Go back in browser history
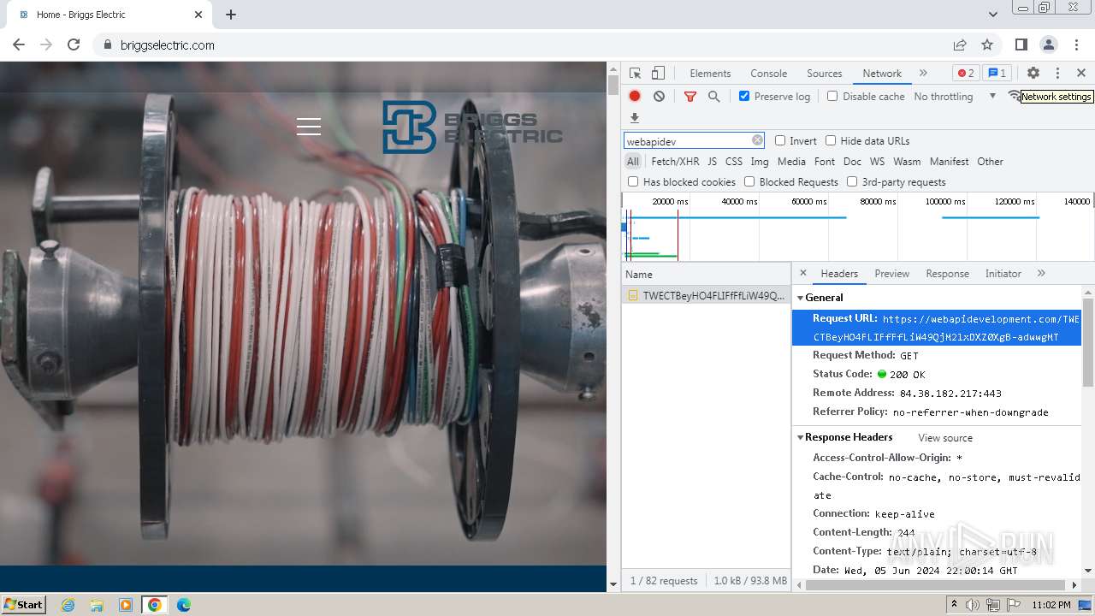1095x616 pixels. tap(19, 44)
